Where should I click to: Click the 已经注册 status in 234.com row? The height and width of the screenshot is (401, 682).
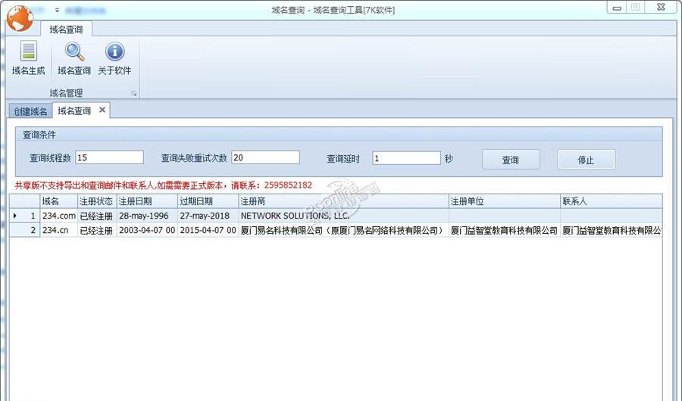(x=97, y=216)
